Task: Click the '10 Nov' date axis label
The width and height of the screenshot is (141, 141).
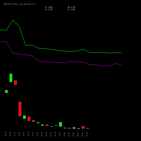Action: coord(10,134)
